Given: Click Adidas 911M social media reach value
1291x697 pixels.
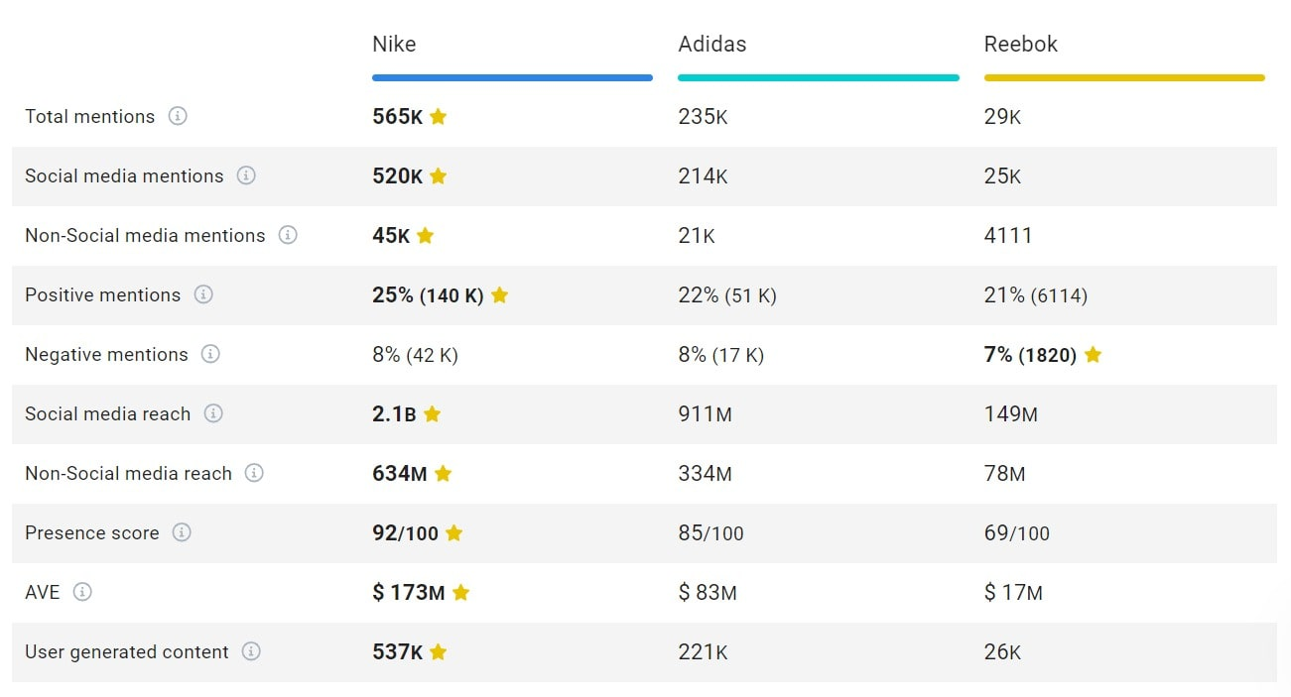Looking at the screenshot, I should 705,414.
